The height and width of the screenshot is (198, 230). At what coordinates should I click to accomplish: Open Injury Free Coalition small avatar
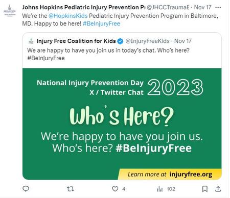31,41
